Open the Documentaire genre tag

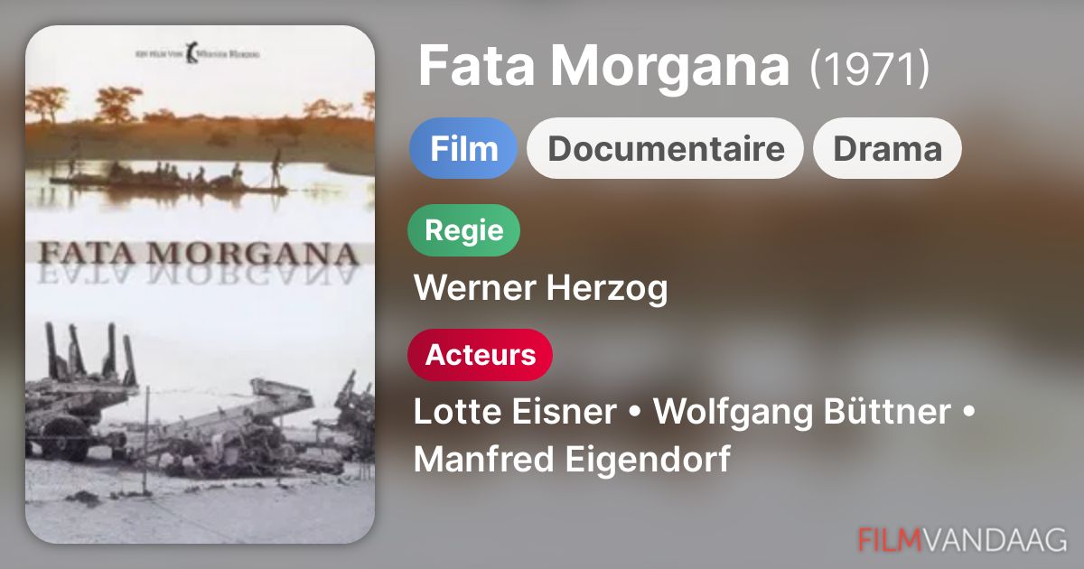665,148
